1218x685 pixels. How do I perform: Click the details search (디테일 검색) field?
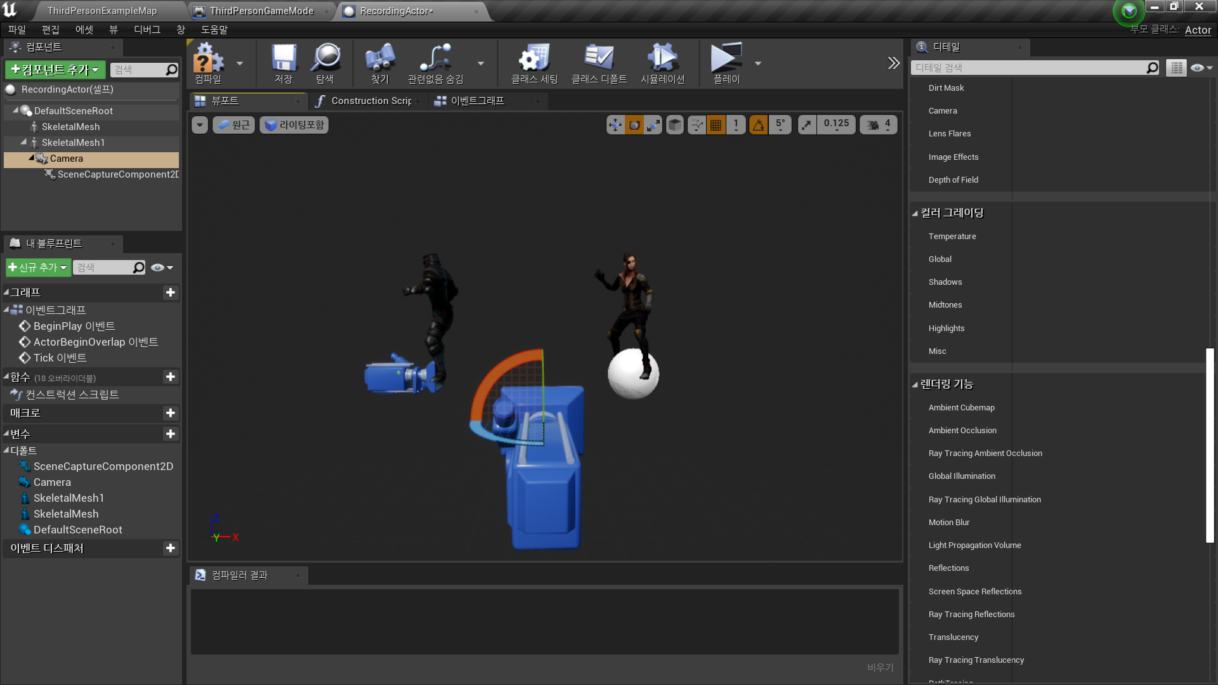click(1028, 68)
